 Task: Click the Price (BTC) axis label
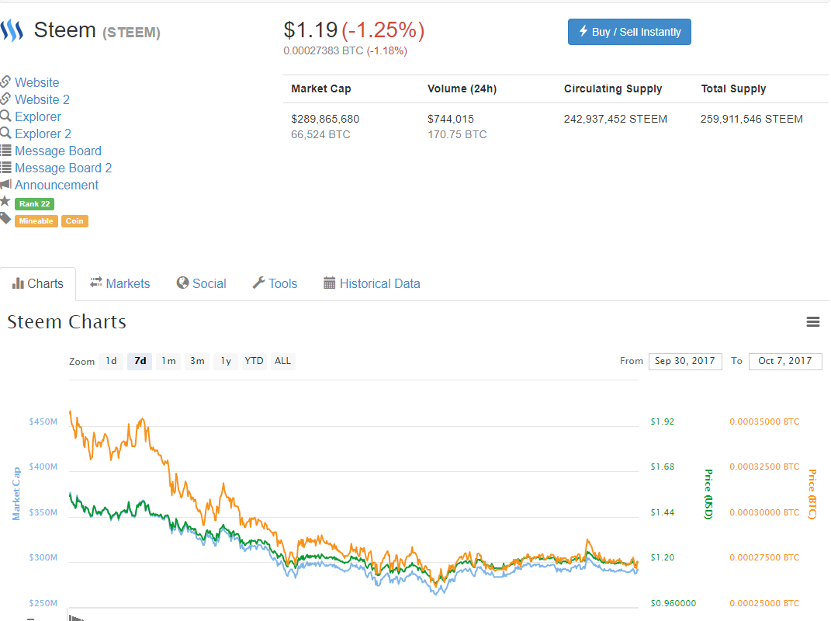click(x=812, y=494)
